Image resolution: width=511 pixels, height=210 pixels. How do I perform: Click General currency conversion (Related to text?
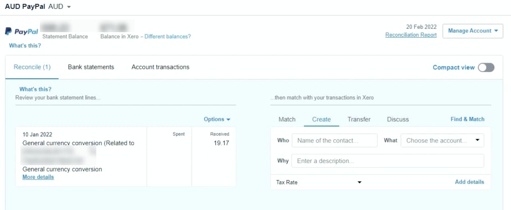pyautogui.click(x=78, y=143)
